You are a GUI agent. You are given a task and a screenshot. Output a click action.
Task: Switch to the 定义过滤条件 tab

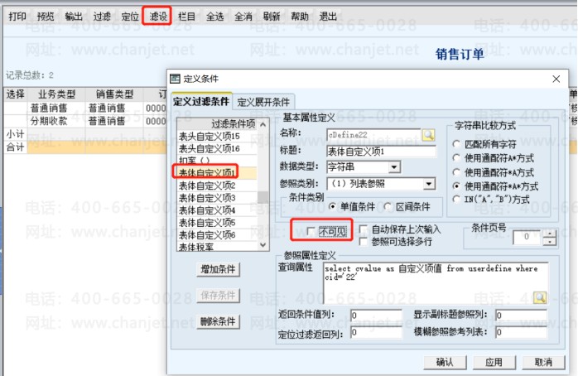[201, 101]
